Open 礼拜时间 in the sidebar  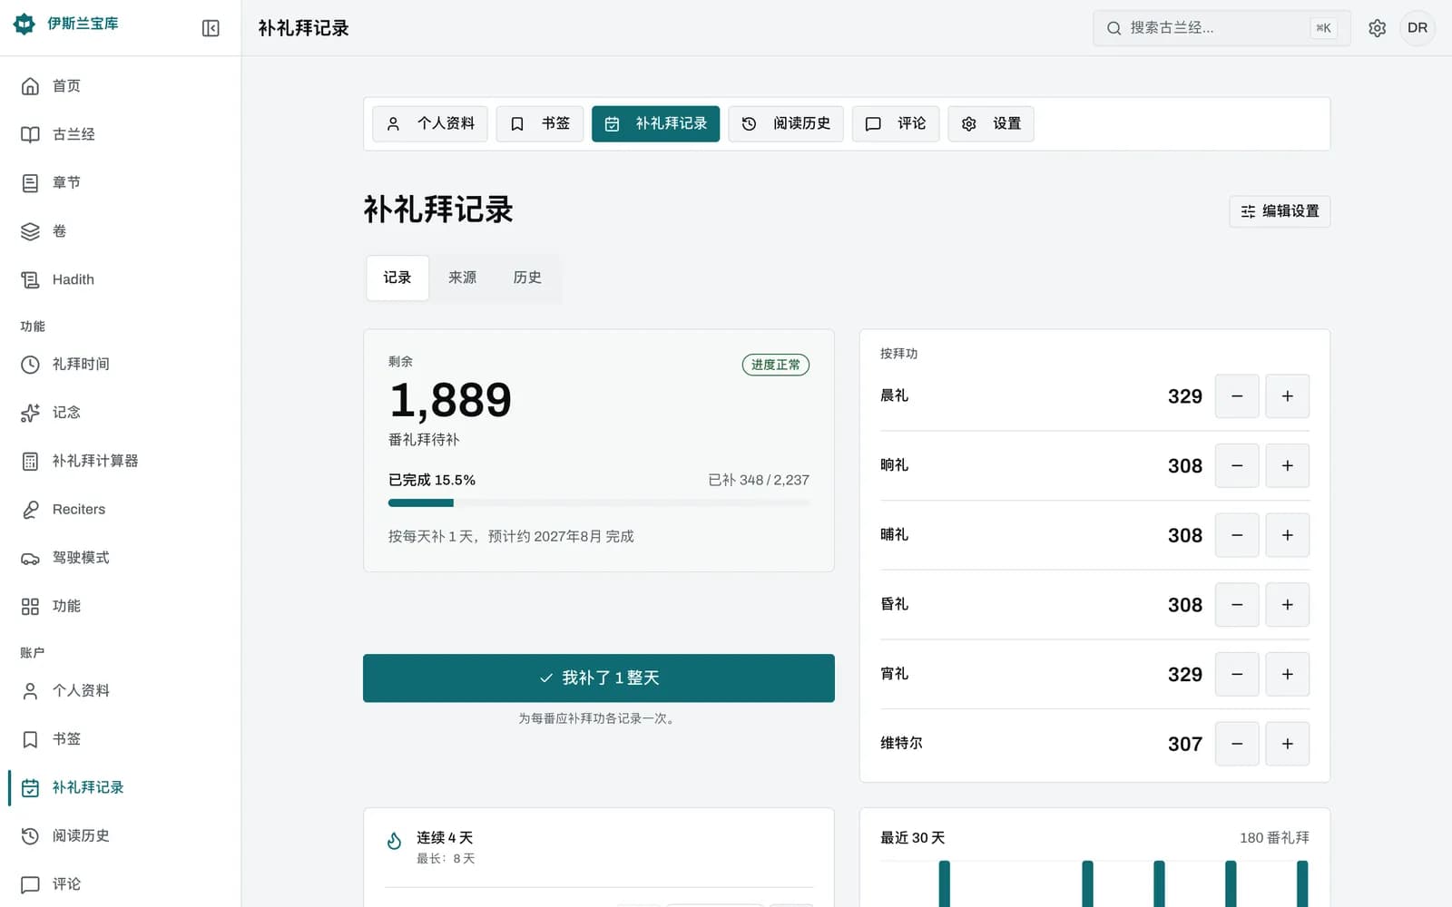[121, 365]
